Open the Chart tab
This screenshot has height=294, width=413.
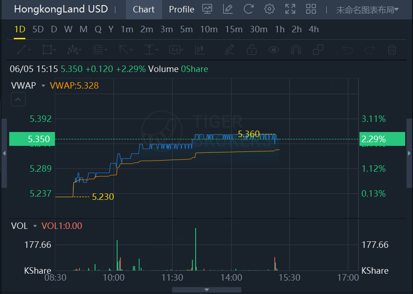(144, 10)
